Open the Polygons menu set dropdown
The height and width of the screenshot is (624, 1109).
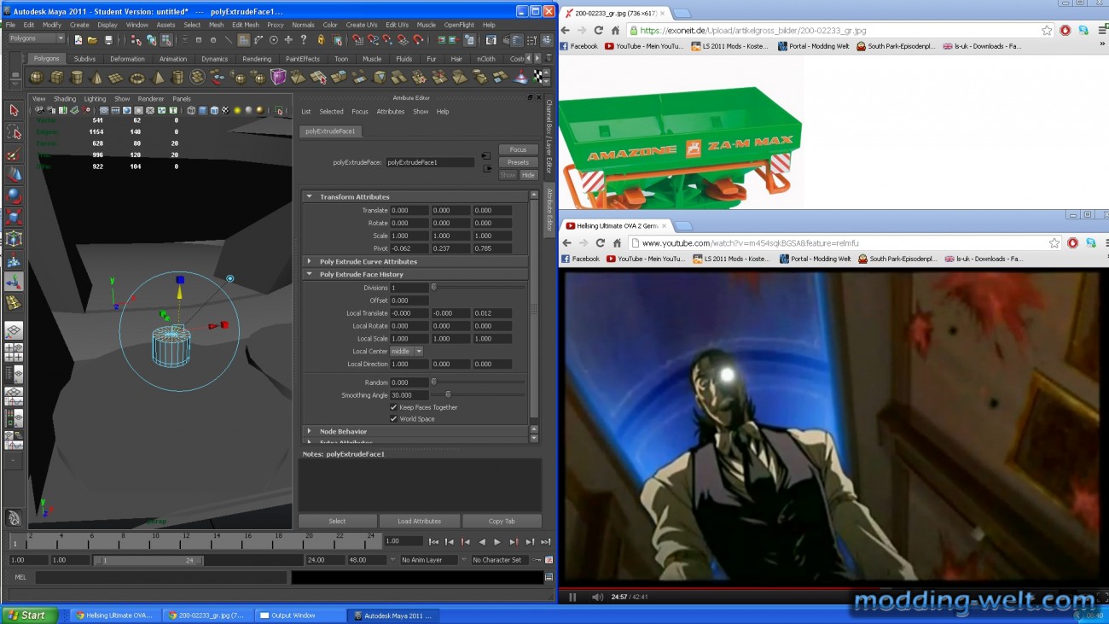(x=37, y=38)
